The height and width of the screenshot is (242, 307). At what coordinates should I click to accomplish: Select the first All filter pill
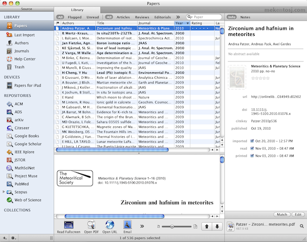(x=60, y=17)
